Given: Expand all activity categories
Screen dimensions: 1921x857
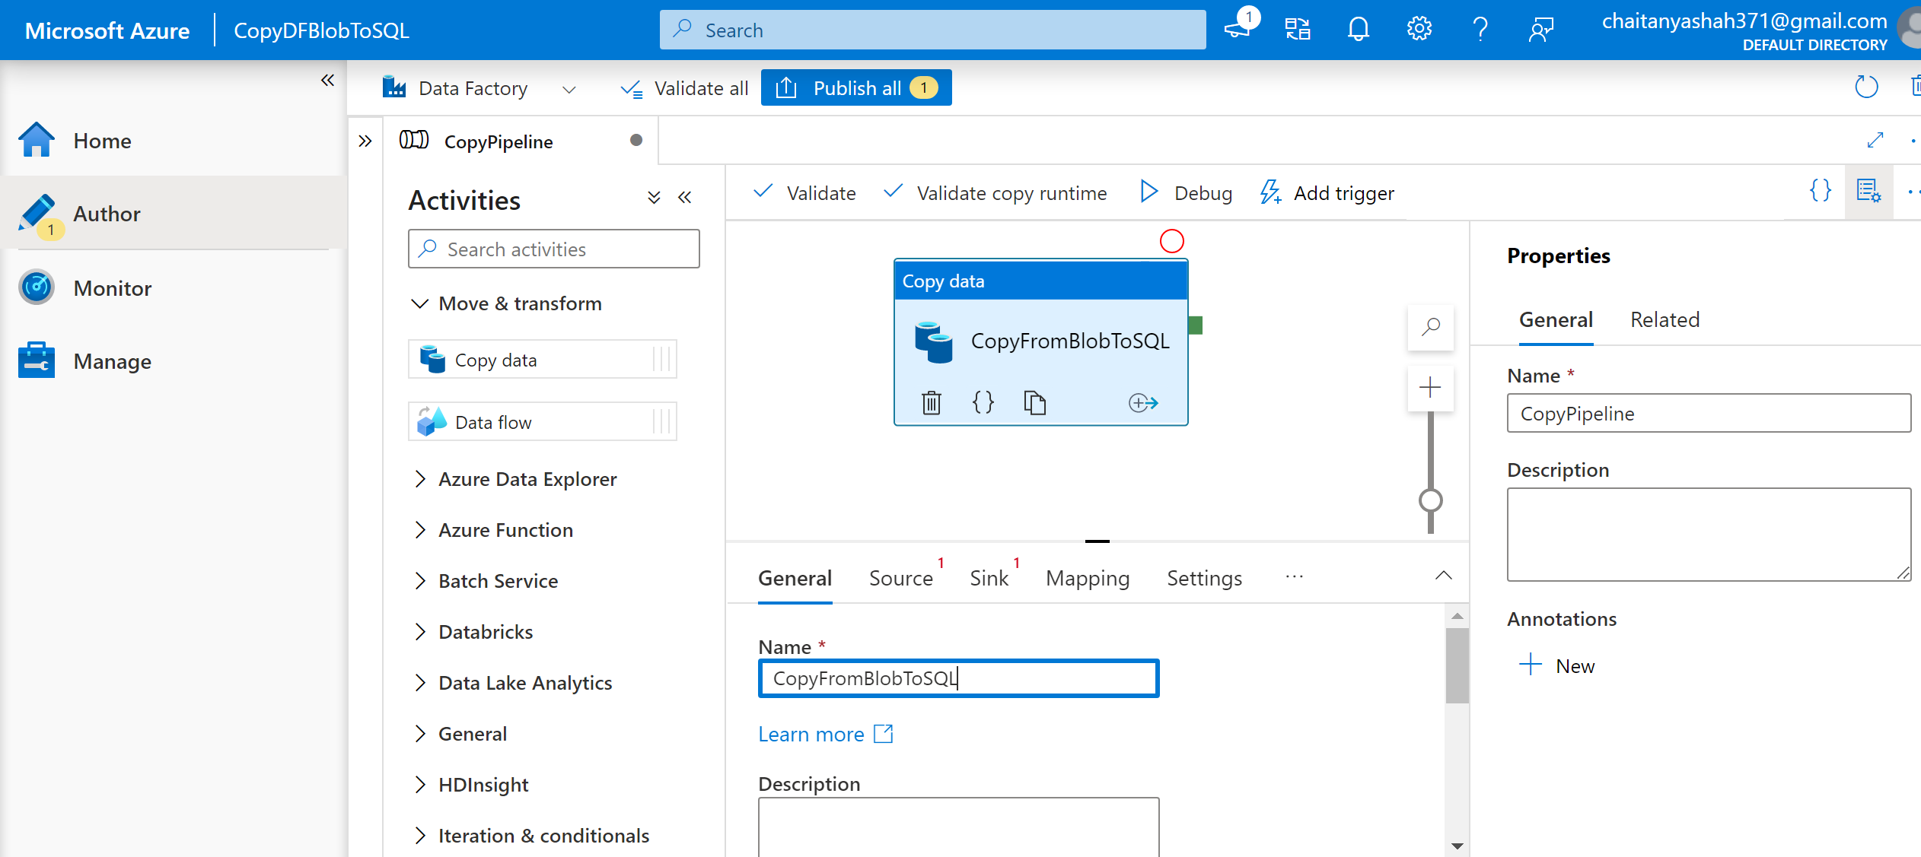Looking at the screenshot, I should (x=654, y=198).
